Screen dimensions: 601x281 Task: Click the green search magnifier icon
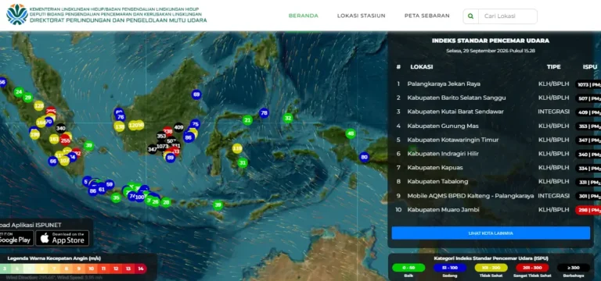click(x=470, y=16)
